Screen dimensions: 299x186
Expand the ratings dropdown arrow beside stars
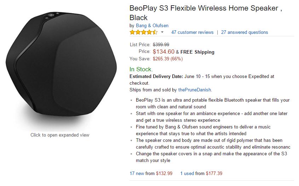(x=162, y=32)
